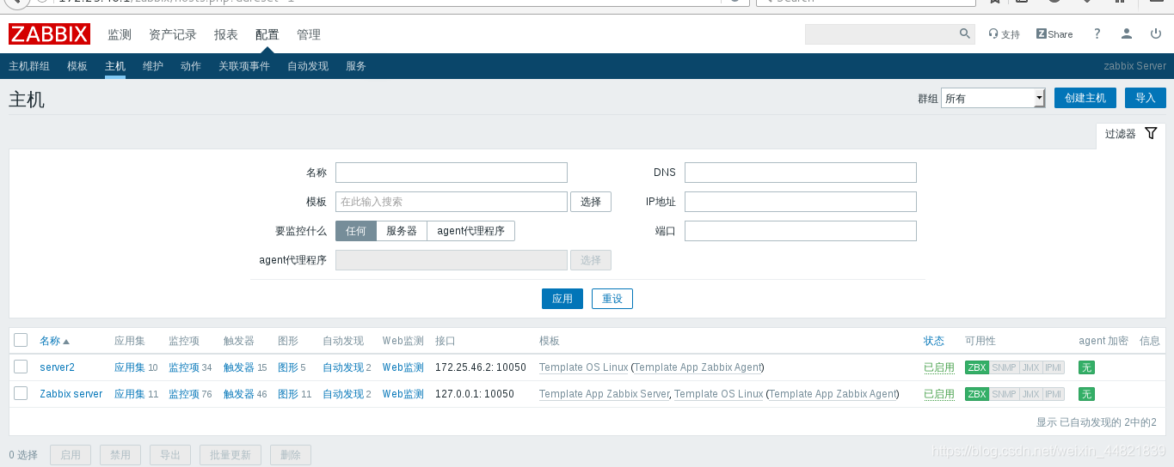Open the 配置 menu

click(267, 34)
